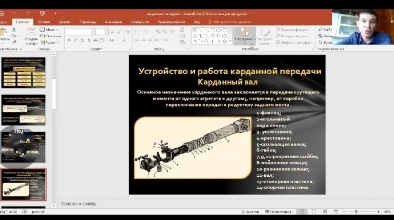Click the undo arrow in quick access toolbar
The width and height of the screenshot is (394, 220).
click(14, 13)
